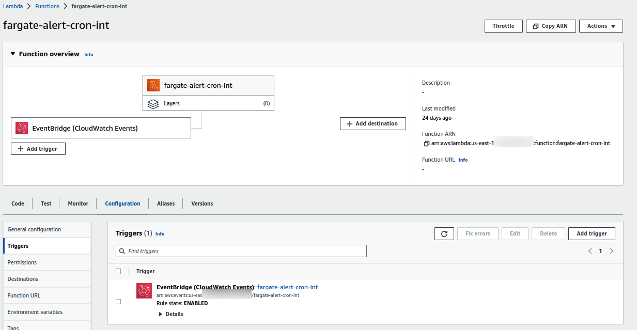Check the select-all checkbox in the Trigger header

(x=118, y=271)
